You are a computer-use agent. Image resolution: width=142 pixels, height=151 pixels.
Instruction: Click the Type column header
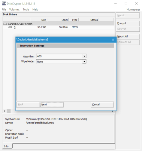click(x=74, y=20)
